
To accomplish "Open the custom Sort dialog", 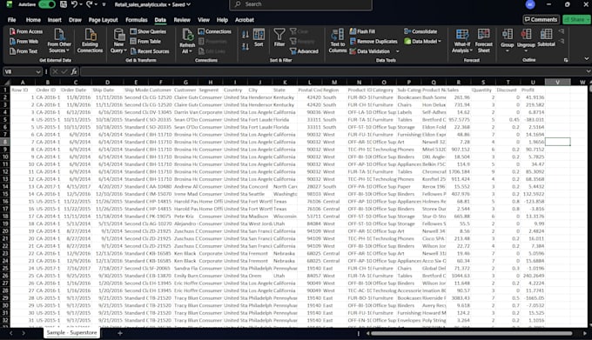I will pyautogui.click(x=259, y=37).
